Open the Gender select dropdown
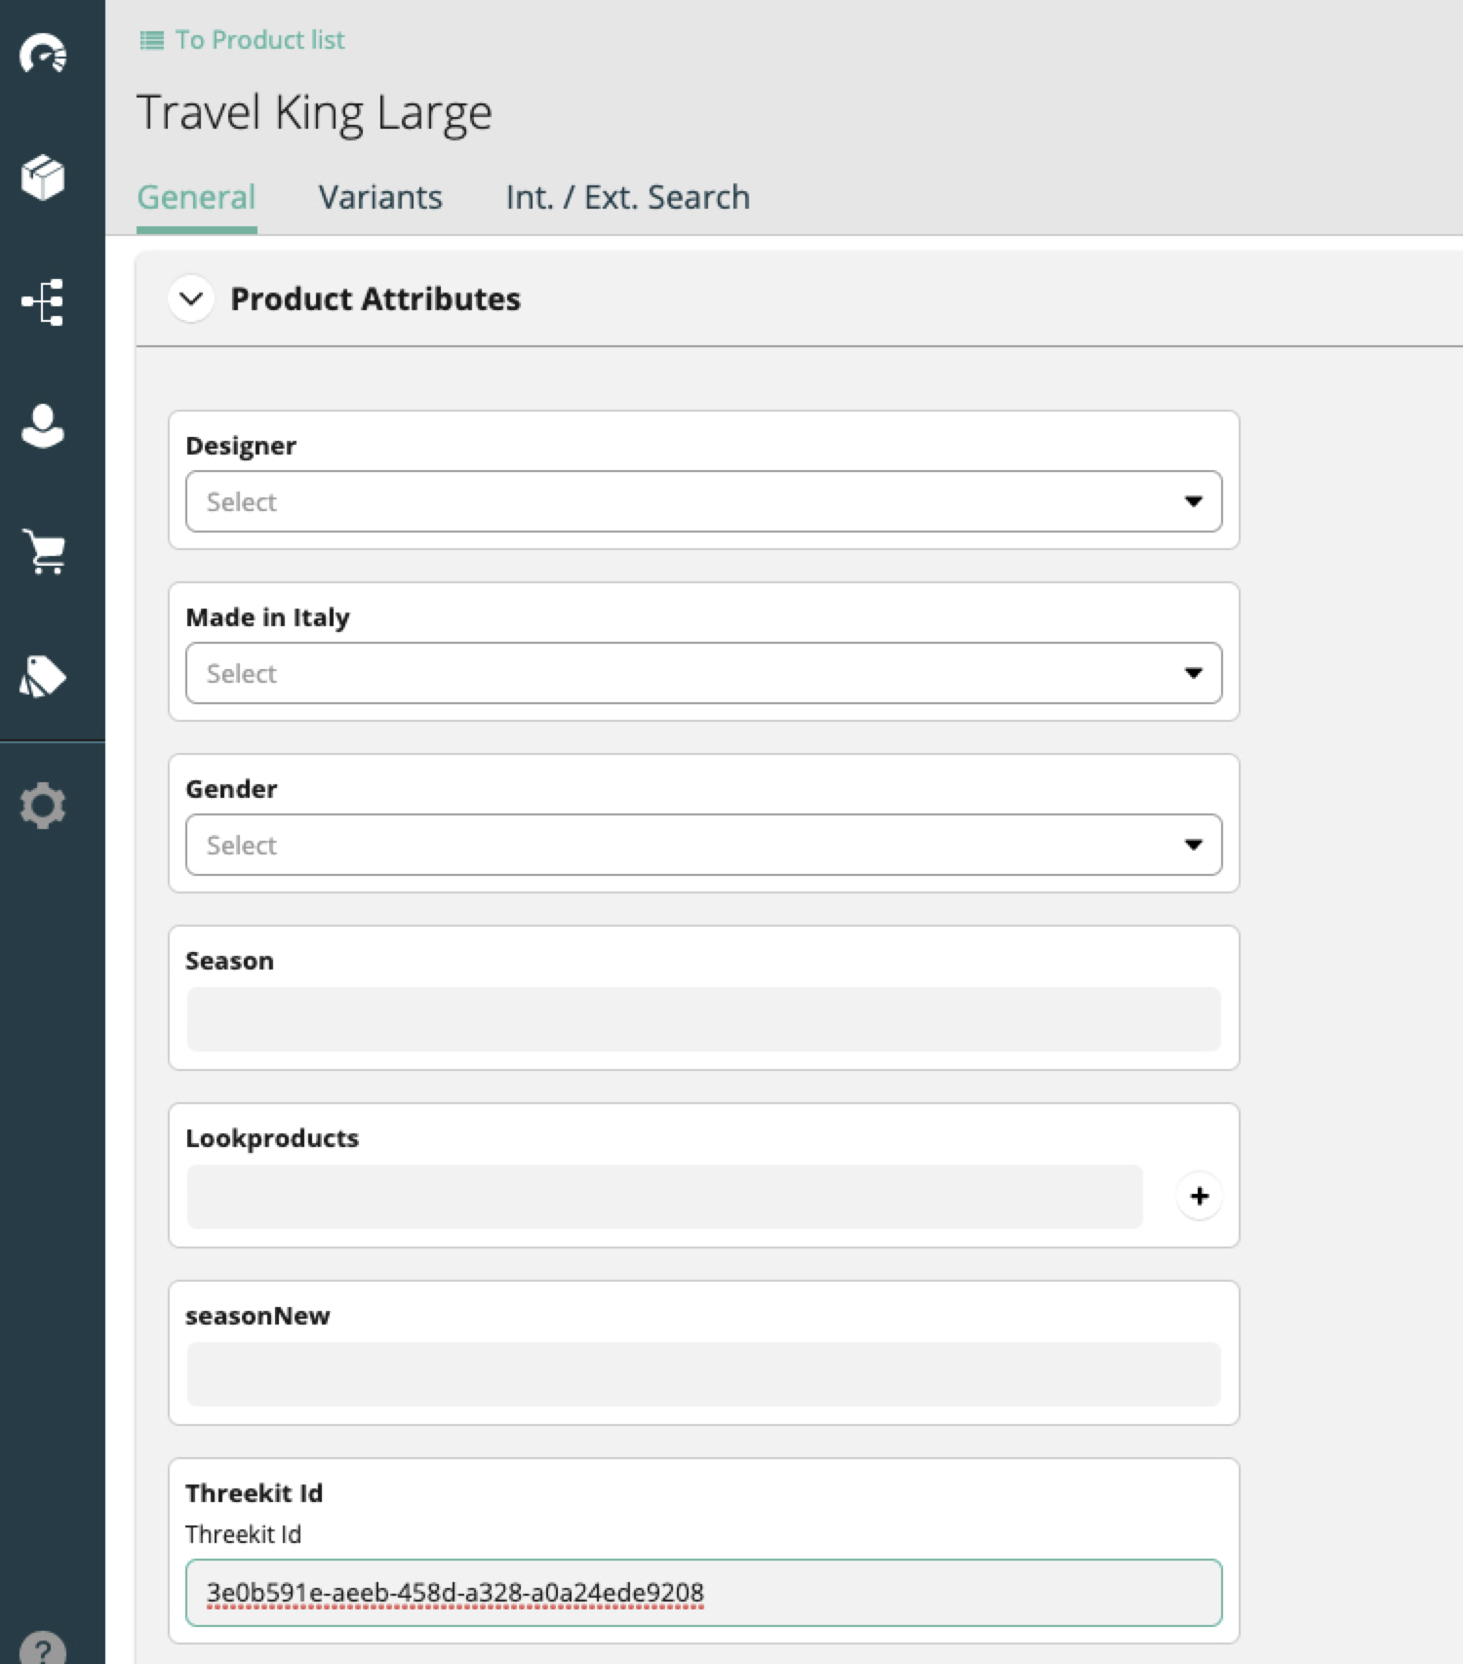1463x1664 pixels. [x=703, y=845]
